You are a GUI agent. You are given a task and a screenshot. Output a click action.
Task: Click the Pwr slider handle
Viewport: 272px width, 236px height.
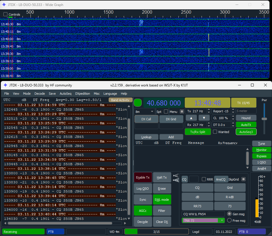(x=264, y=119)
